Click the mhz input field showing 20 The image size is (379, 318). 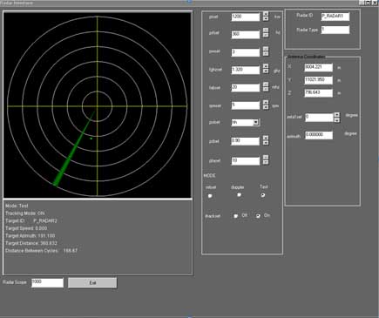246,88
